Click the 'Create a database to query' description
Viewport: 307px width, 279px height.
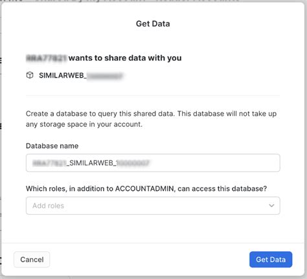tap(151, 119)
